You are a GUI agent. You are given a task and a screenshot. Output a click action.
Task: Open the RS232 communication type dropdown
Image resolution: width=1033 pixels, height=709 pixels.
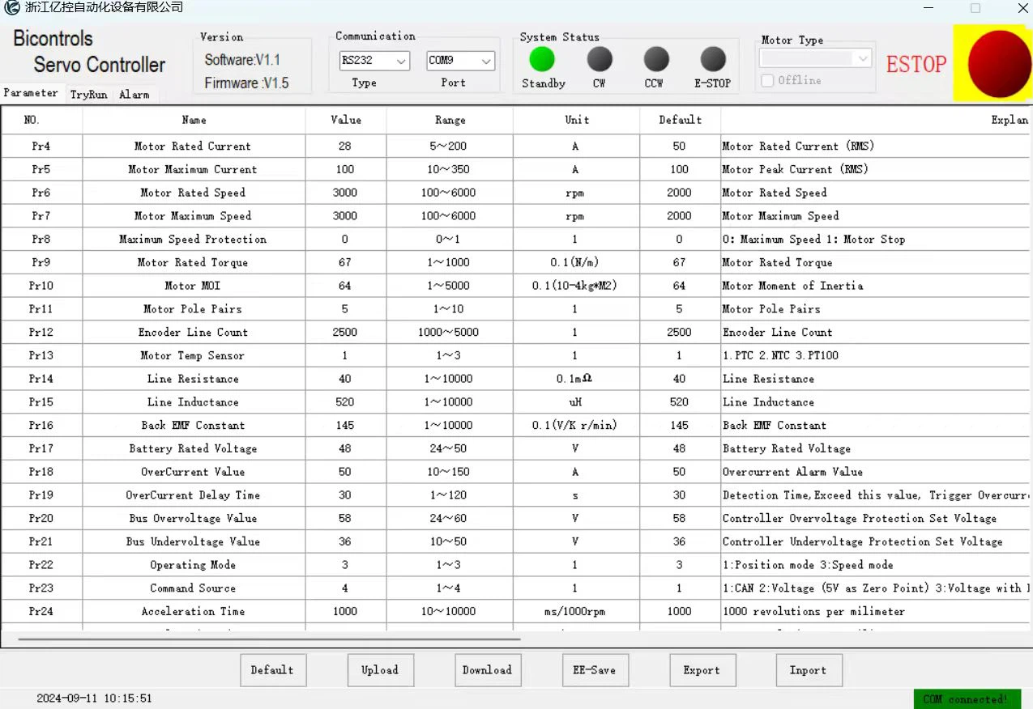coord(374,61)
